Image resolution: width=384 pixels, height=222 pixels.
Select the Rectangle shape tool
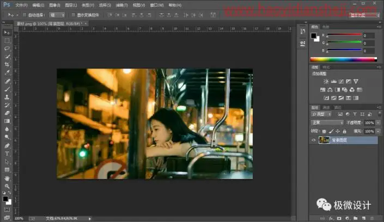[7, 170]
